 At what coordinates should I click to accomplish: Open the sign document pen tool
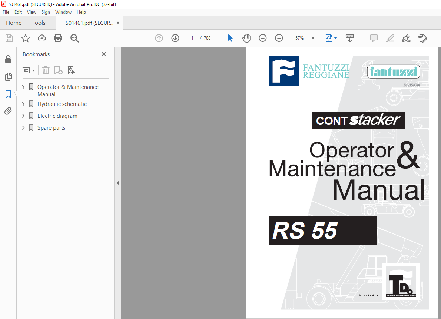pyautogui.click(x=406, y=38)
